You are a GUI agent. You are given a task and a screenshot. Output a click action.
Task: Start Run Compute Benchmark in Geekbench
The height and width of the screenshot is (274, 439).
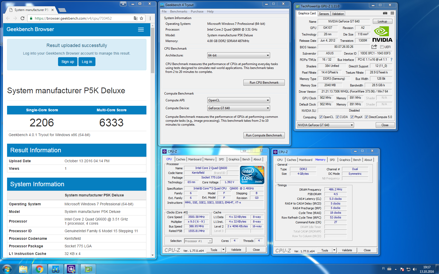tap(264, 135)
